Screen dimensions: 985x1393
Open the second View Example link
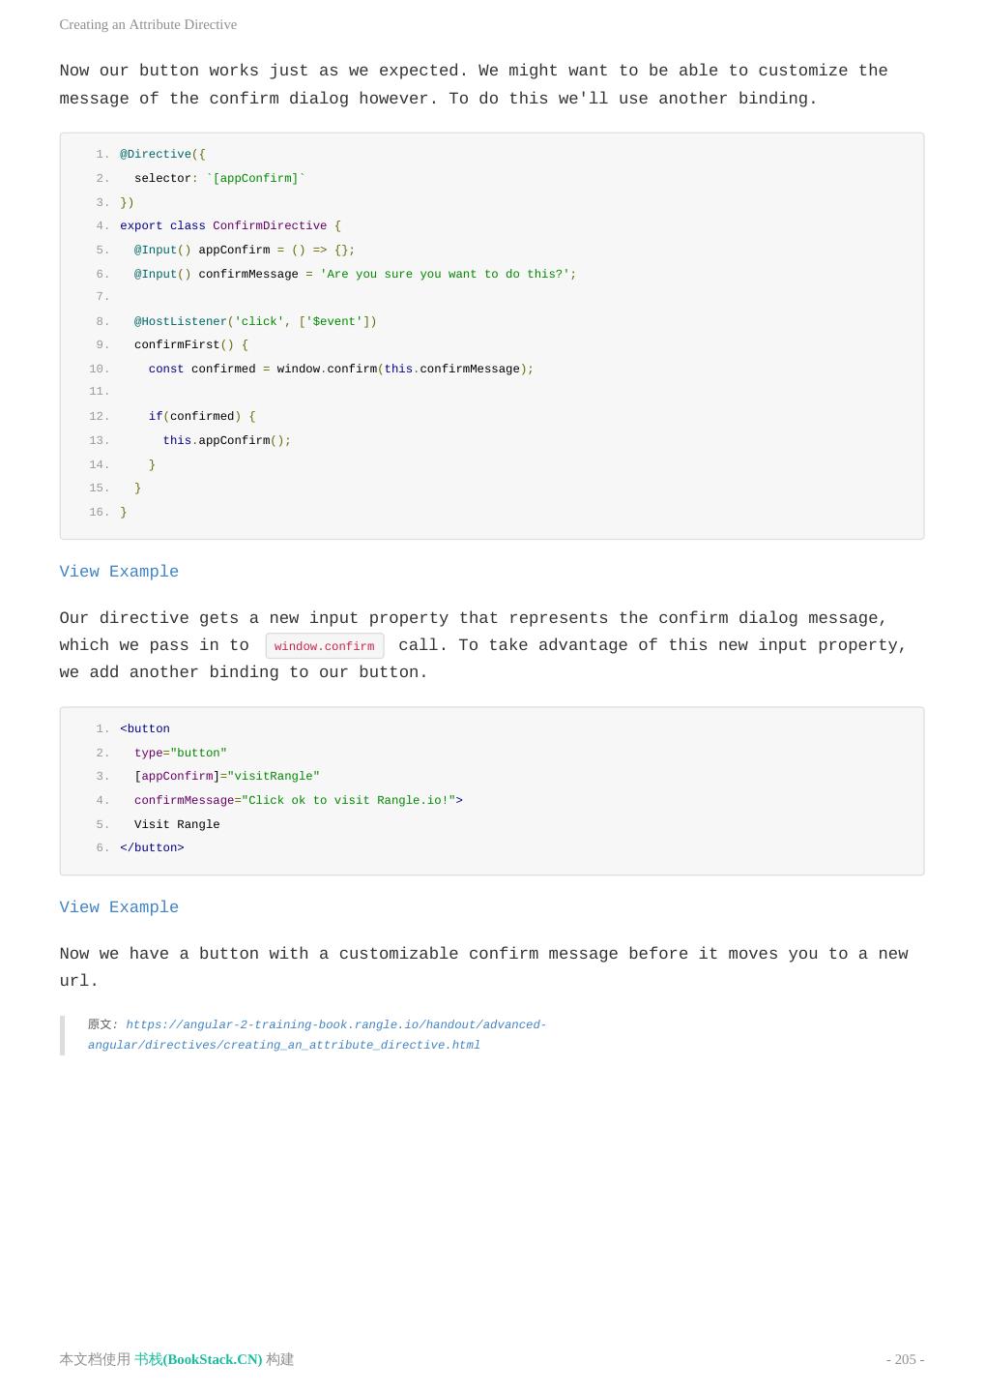tap(119, 907)
